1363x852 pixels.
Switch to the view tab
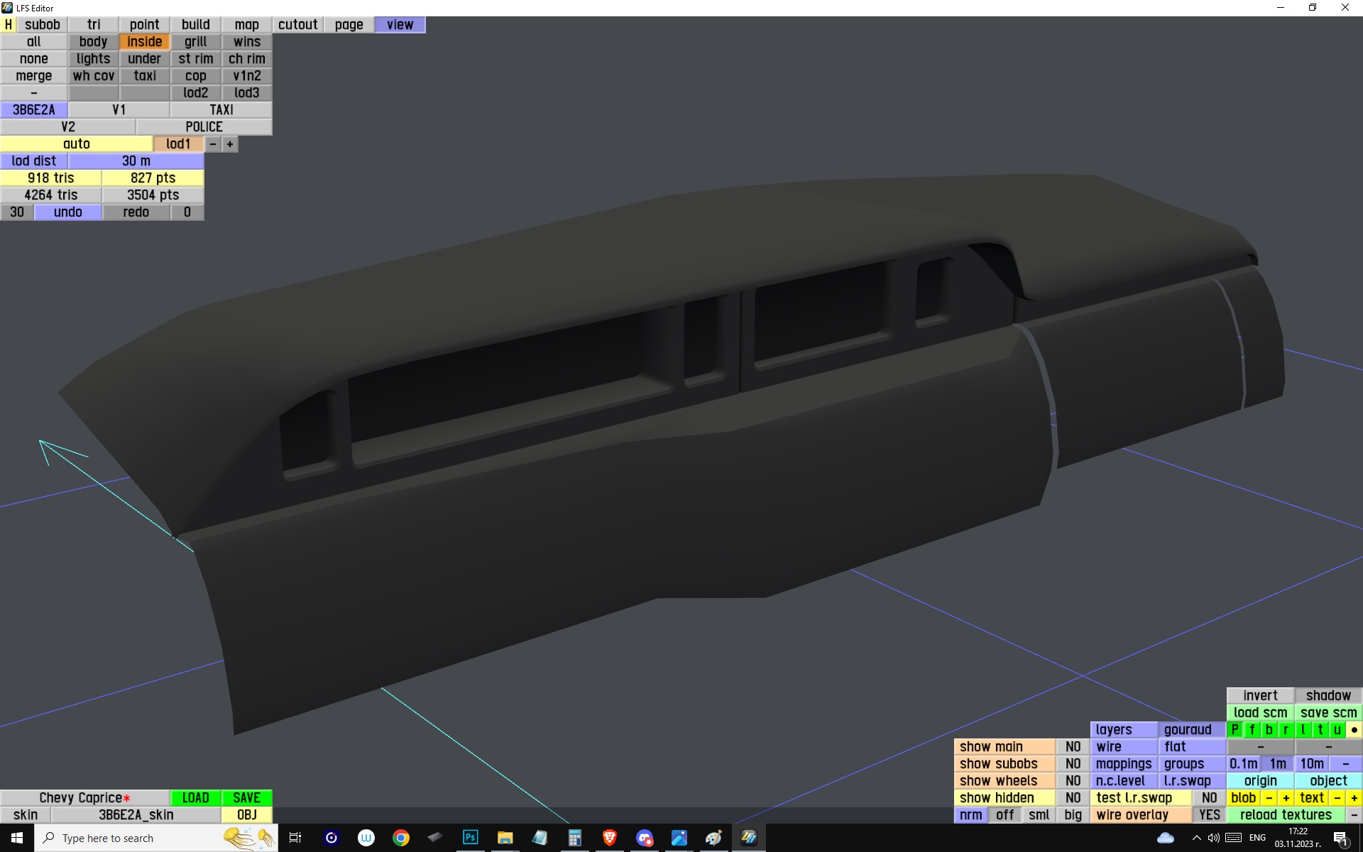(x=400, y=25)
